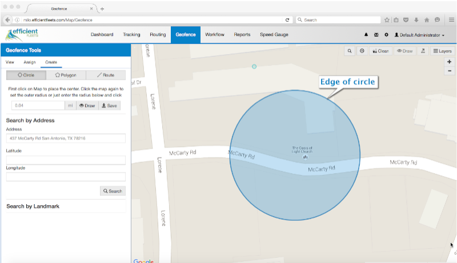Screen dimensions: 457x263
Task: Close the Geofence browser tab
Action: [x=91, y=9]
